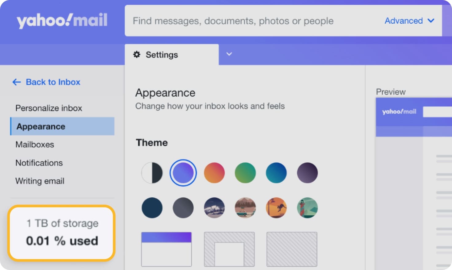The width and height of the screenshot is (452, 270).
Task: Select the kangaroo sunset theme
Action: point(276,208)
